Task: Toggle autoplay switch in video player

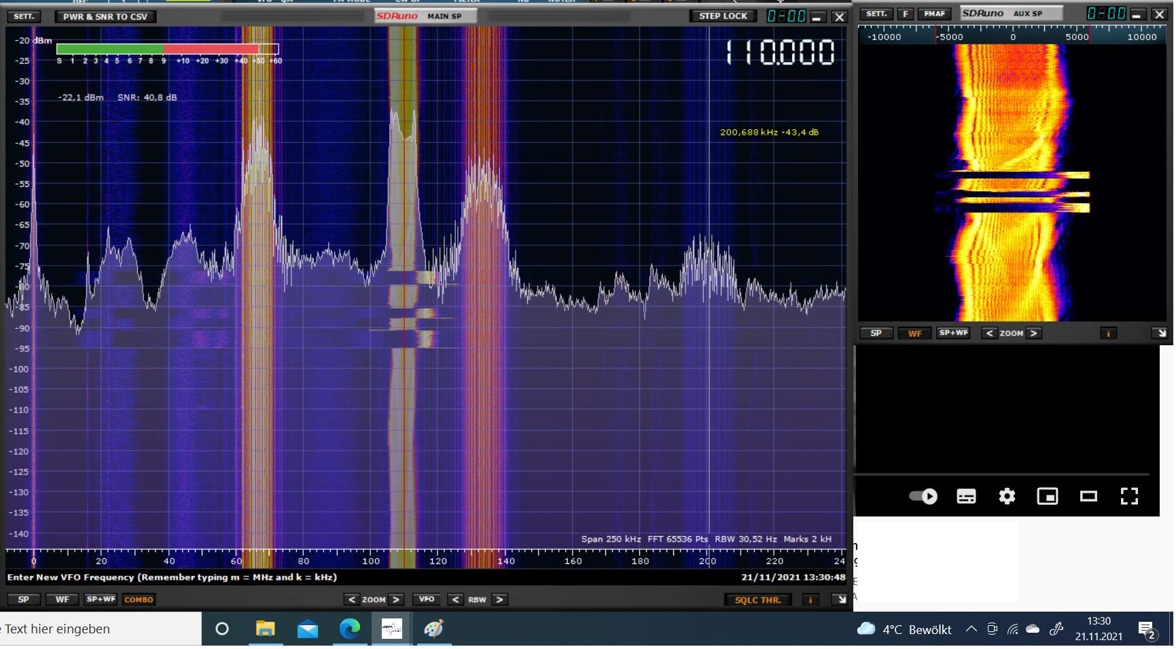Action: click(x=923, y=497)
